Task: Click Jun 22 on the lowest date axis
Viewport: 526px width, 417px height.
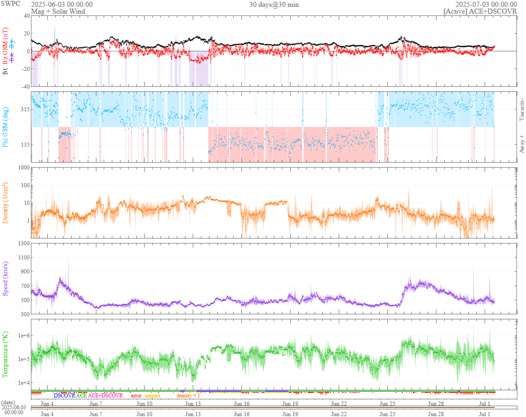Action: (339, 414)
